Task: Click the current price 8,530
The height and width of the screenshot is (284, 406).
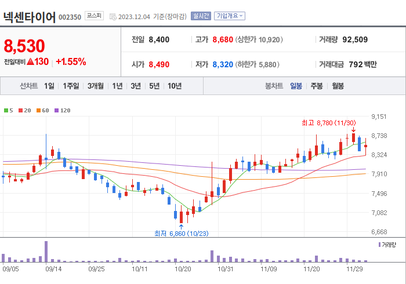Action: click(x=24, y=46)
